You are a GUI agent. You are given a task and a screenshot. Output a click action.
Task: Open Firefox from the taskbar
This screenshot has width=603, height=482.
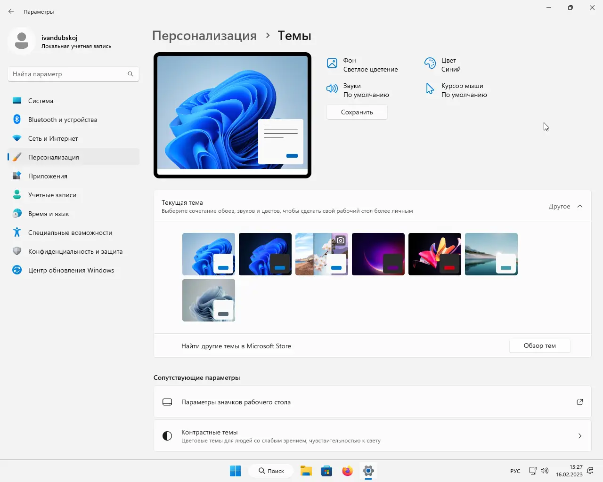348,471
